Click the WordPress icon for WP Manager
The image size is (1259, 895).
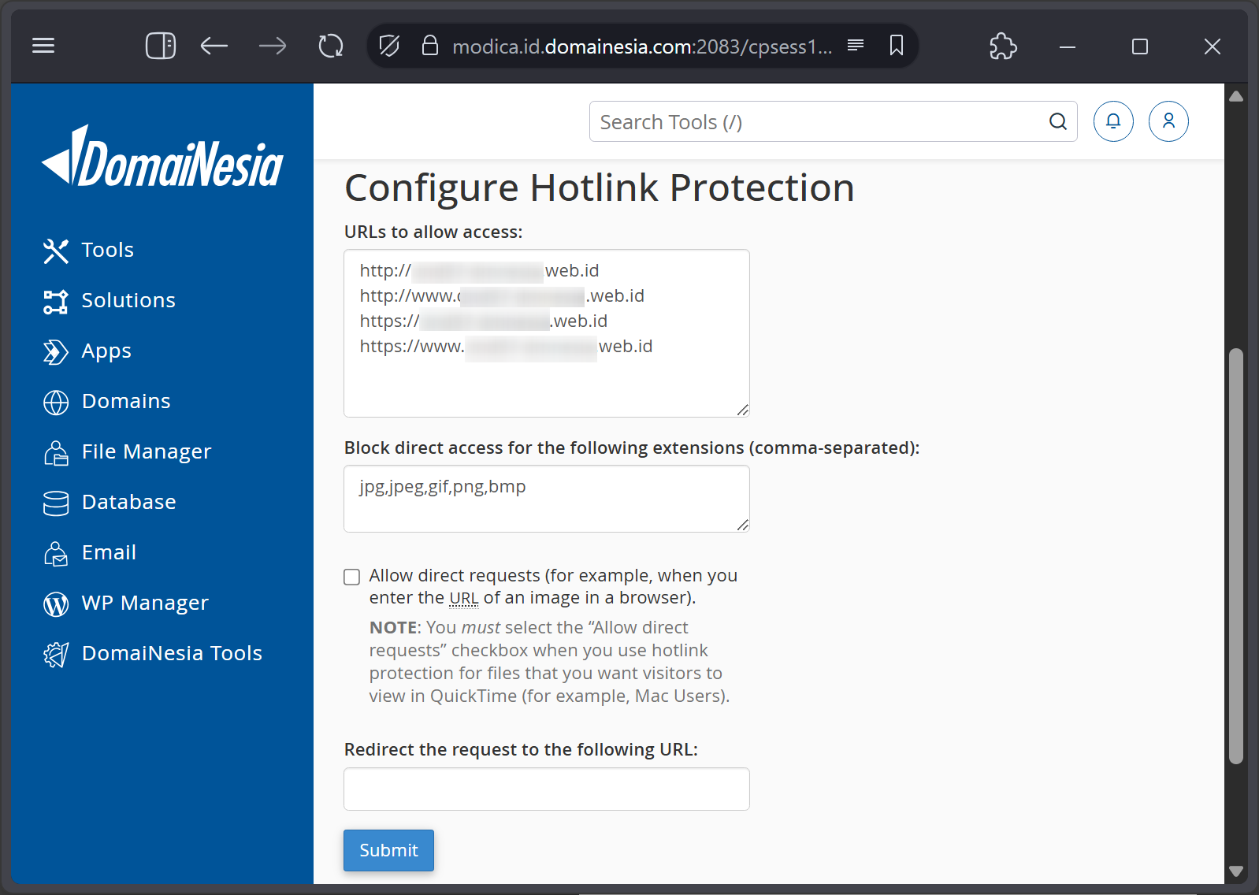(56, 603)
